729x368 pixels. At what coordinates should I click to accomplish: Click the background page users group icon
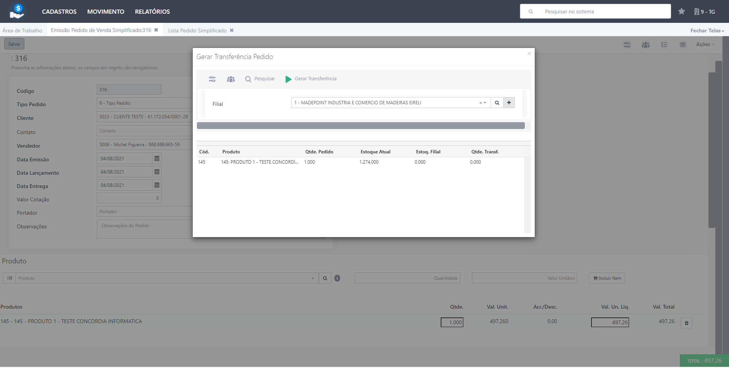pos(646,45)
